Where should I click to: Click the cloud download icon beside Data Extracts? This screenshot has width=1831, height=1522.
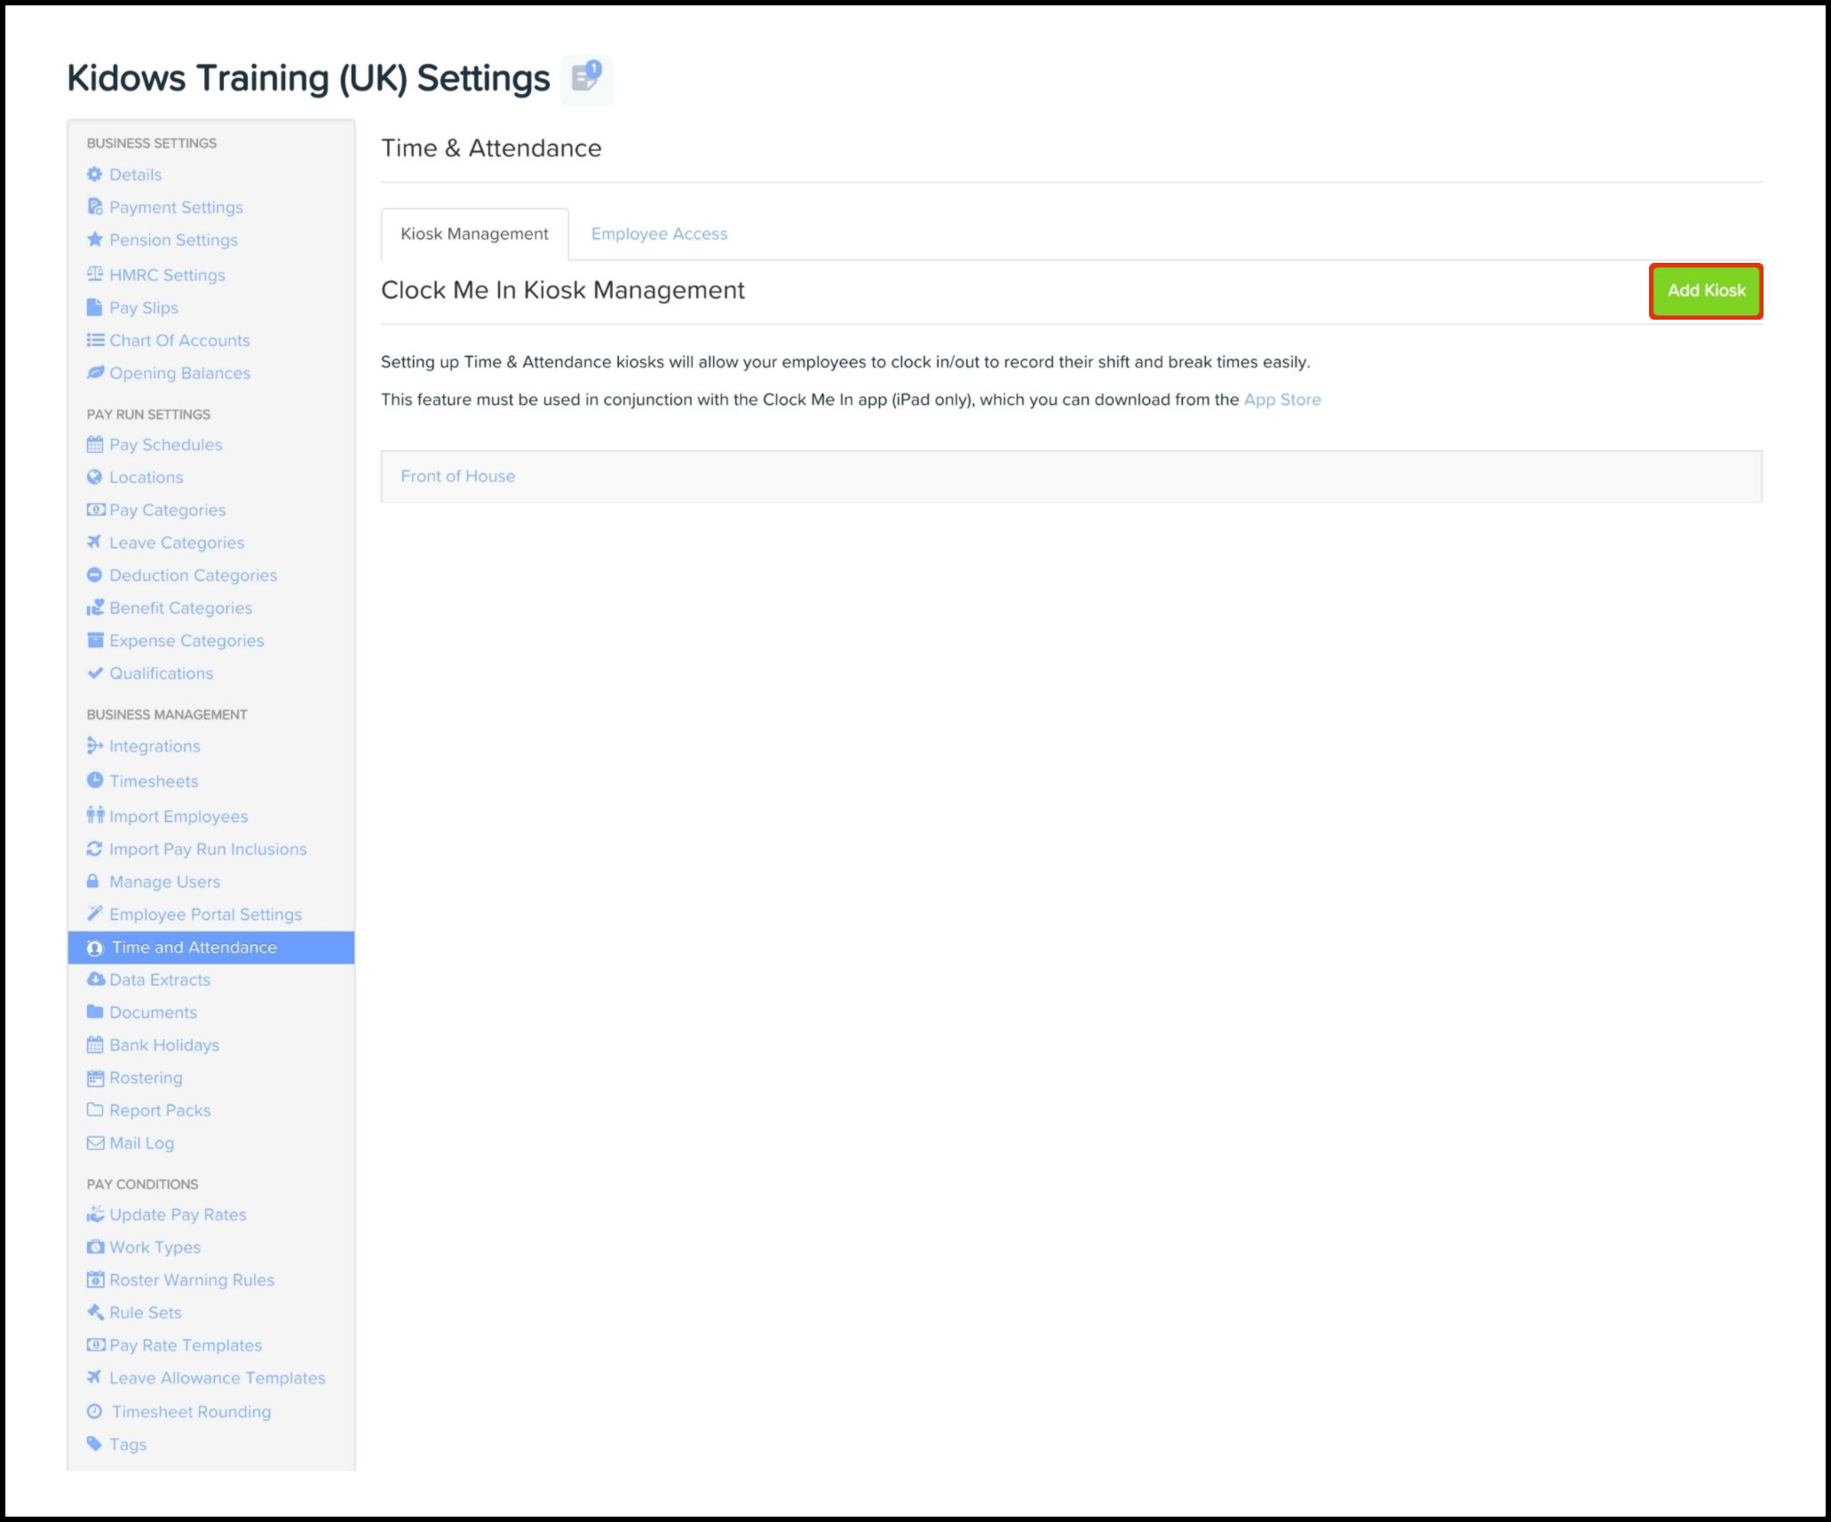tap(95, 979)
